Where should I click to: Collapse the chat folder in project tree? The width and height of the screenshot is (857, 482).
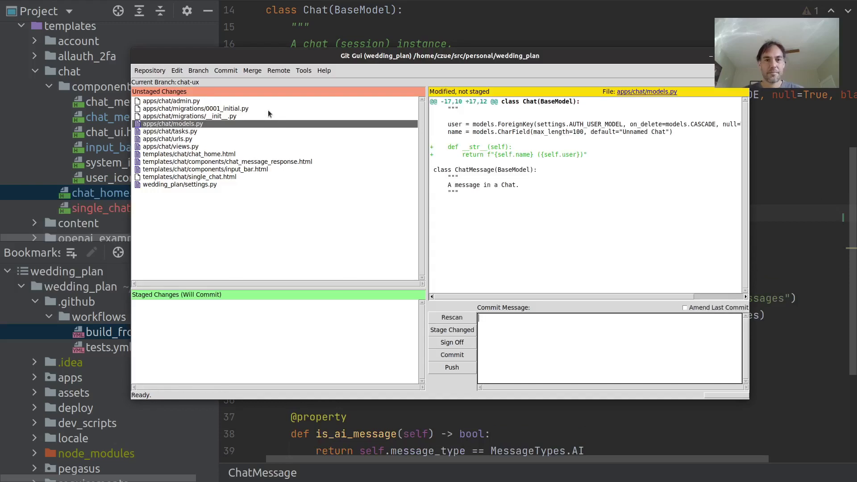point(35,71)
